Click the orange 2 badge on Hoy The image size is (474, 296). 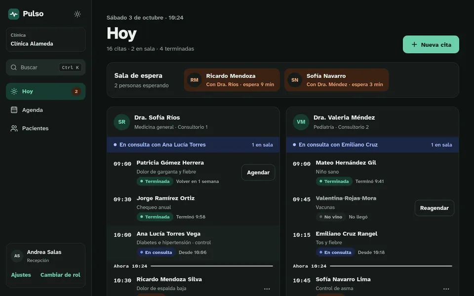click(x=76, y=91)
